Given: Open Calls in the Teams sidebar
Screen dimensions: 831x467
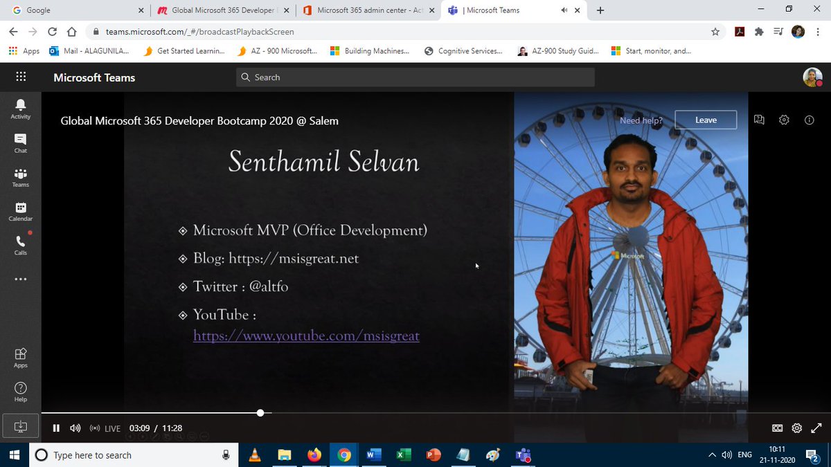Looking at the screenshot, I should point(20,245).
